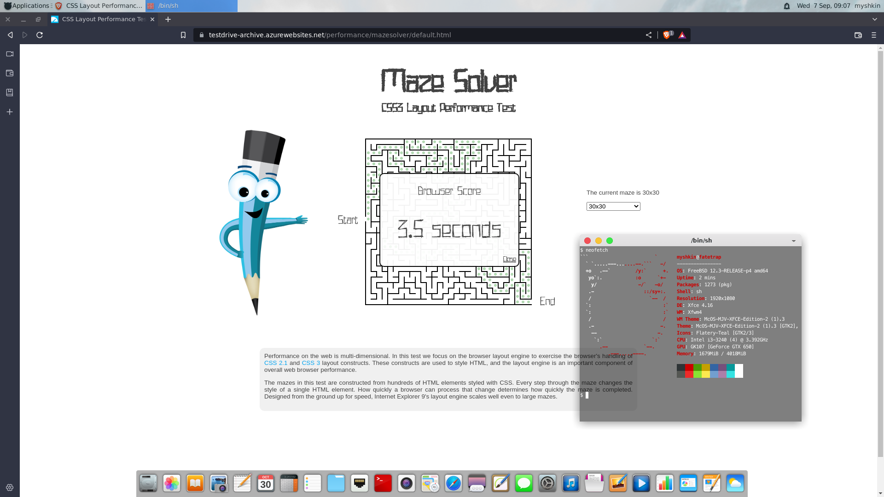The image size is (884, 497).
Task: Click the Brave Shields icon in address bar
Action: (666, 35)
